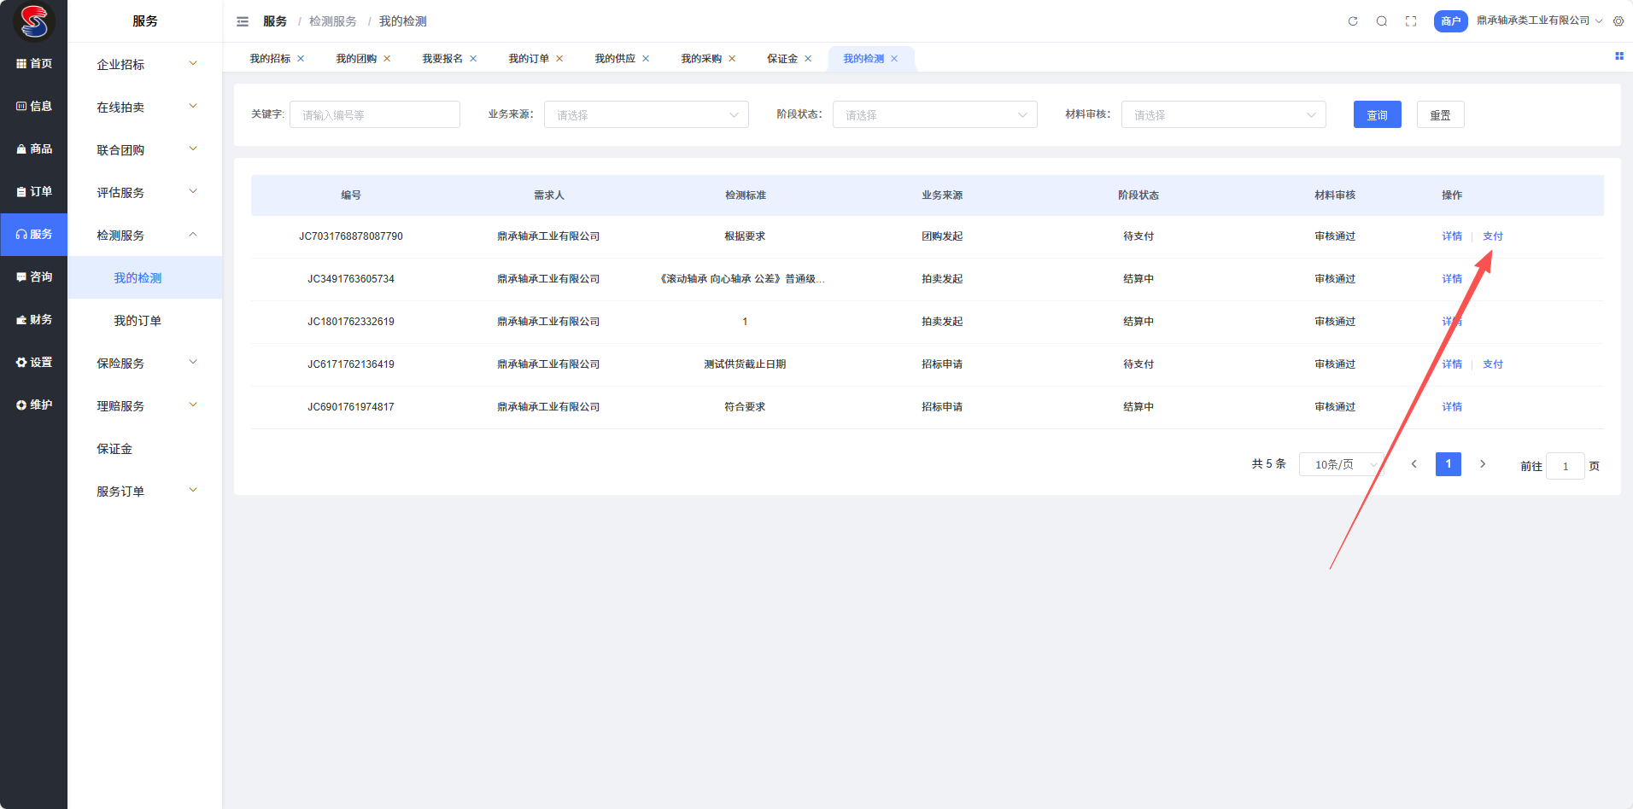Select 我的订单 under 检测服务 menu
1633x809 pixels.
pyautogui.click(x=138, y=321)
